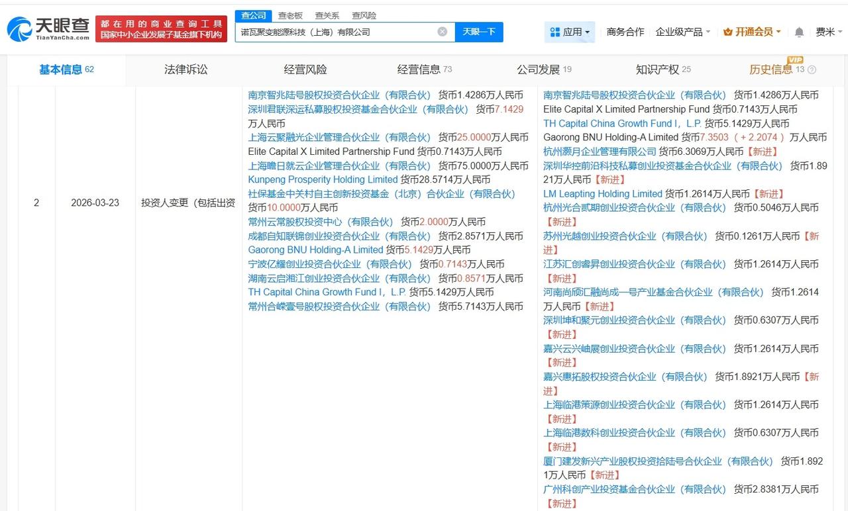The image size is (848, 511).
Task: Click the 天眼一下 search button
Action: [479, 31]
